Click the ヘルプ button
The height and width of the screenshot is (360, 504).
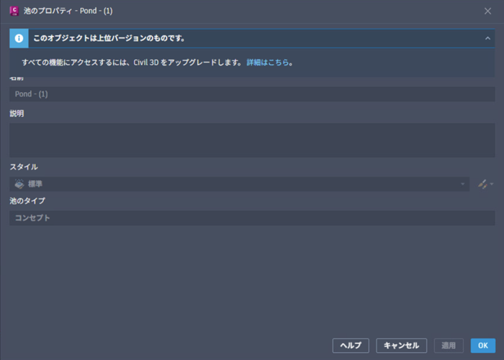(x=351, y=346)
